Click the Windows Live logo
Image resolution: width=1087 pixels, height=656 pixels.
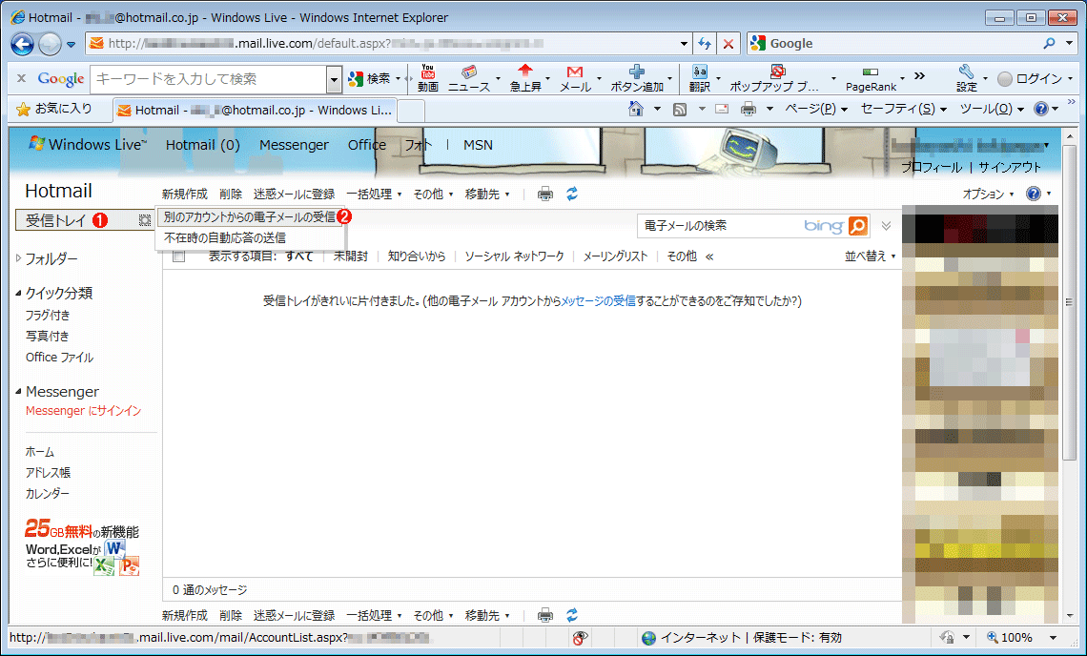pos(88,144)
